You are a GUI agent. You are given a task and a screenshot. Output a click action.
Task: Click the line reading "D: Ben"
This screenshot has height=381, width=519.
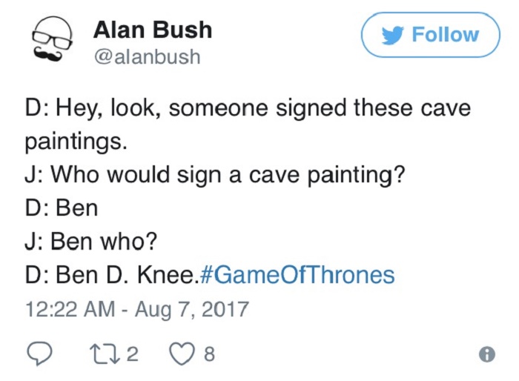61,208
